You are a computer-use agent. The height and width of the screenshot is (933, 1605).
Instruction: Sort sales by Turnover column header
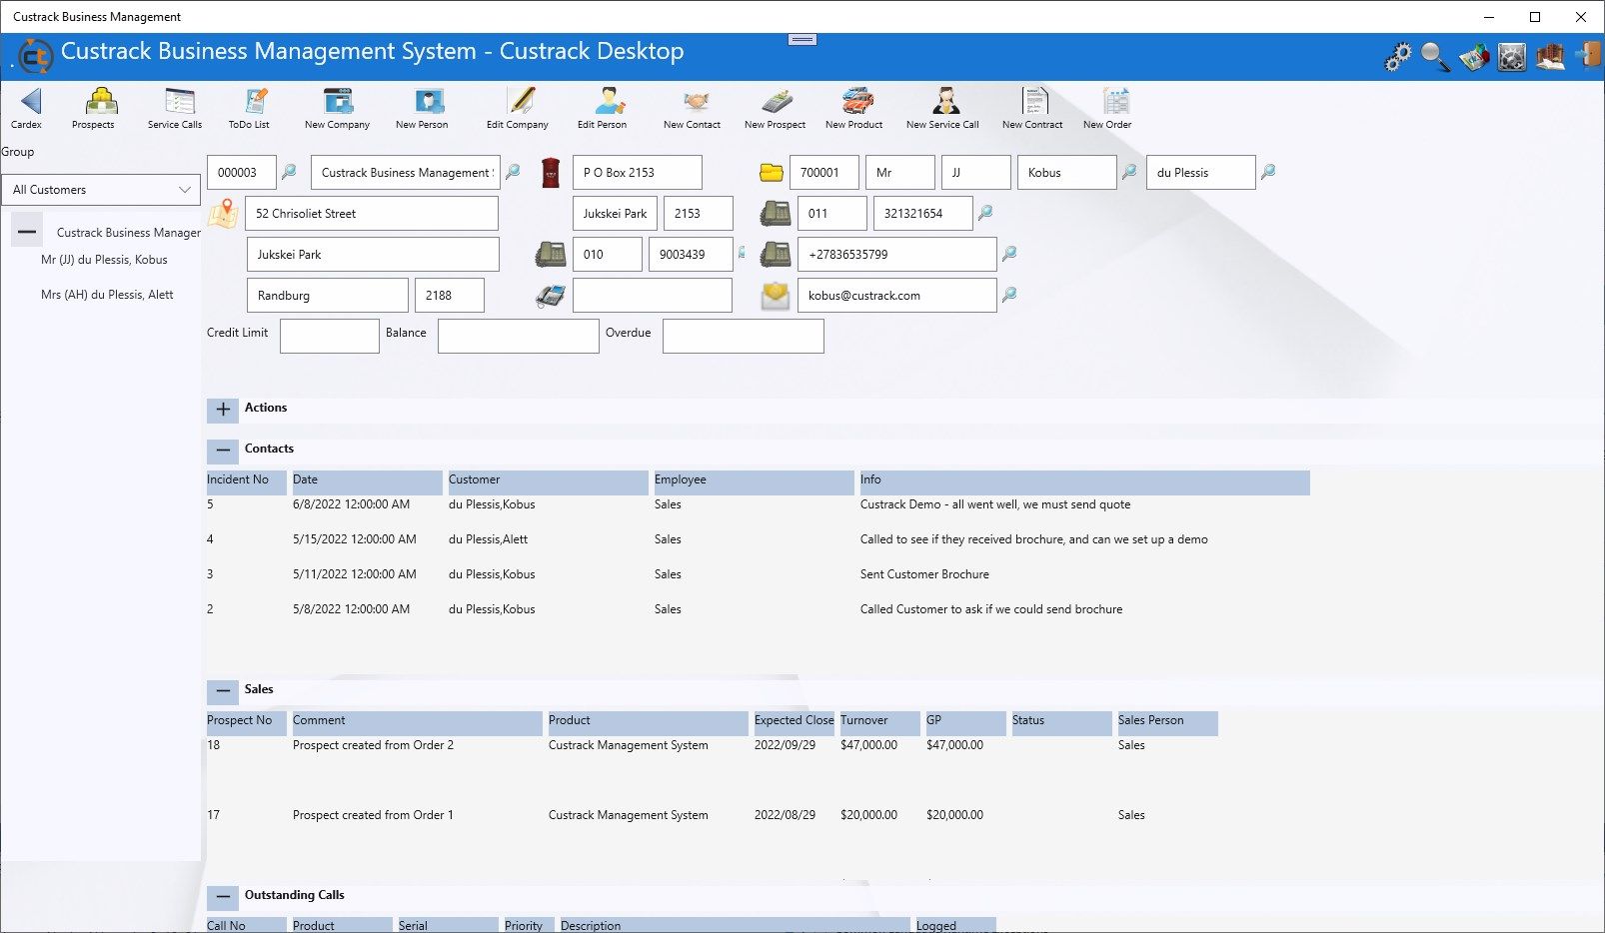878,723
